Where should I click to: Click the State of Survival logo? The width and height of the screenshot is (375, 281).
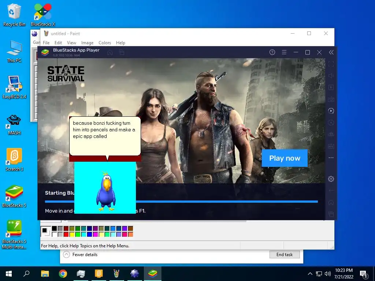pos(66,74)
